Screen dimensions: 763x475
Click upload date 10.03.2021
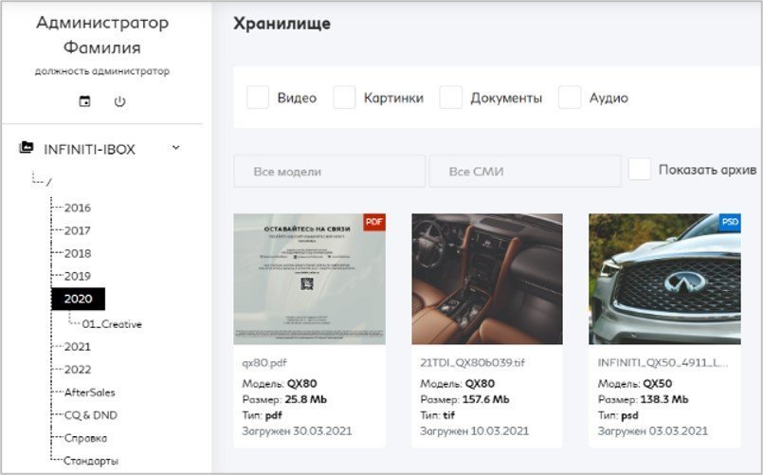click(500, 431)
